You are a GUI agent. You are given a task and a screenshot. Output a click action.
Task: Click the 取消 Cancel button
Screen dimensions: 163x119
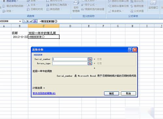(x=128, y=94)
